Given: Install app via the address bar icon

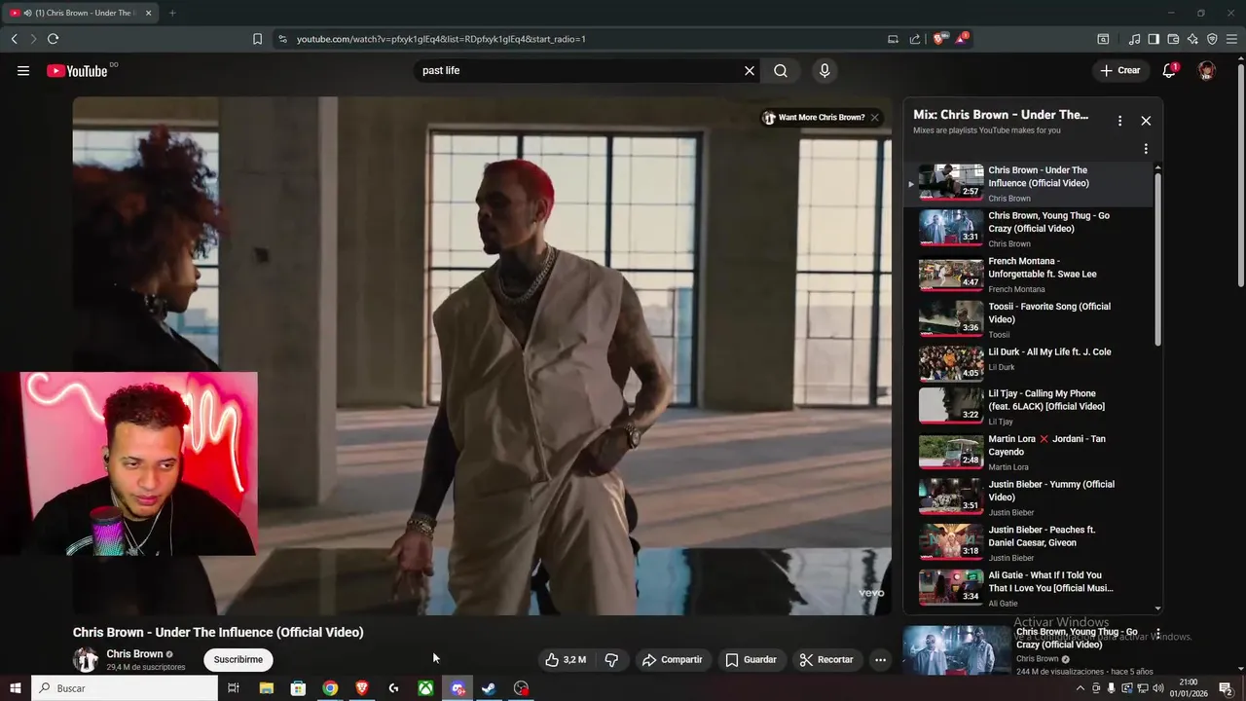Looking at the screenshot, I should (893, 39).
